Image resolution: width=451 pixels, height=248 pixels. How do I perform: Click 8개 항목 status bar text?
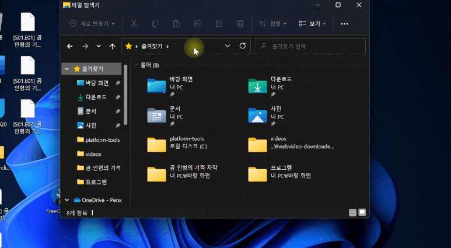click(x=77, y=213)
